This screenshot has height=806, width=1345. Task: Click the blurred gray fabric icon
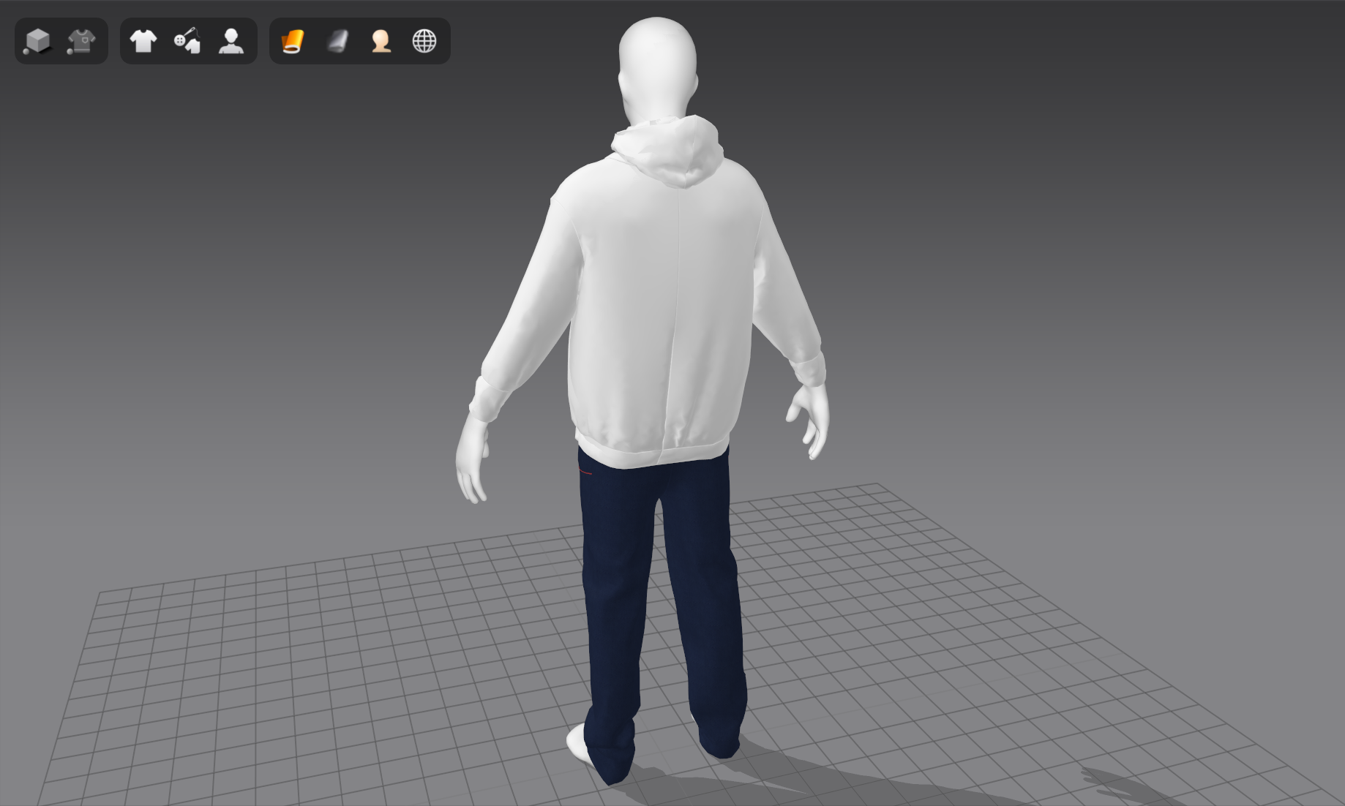pos(337,41)
